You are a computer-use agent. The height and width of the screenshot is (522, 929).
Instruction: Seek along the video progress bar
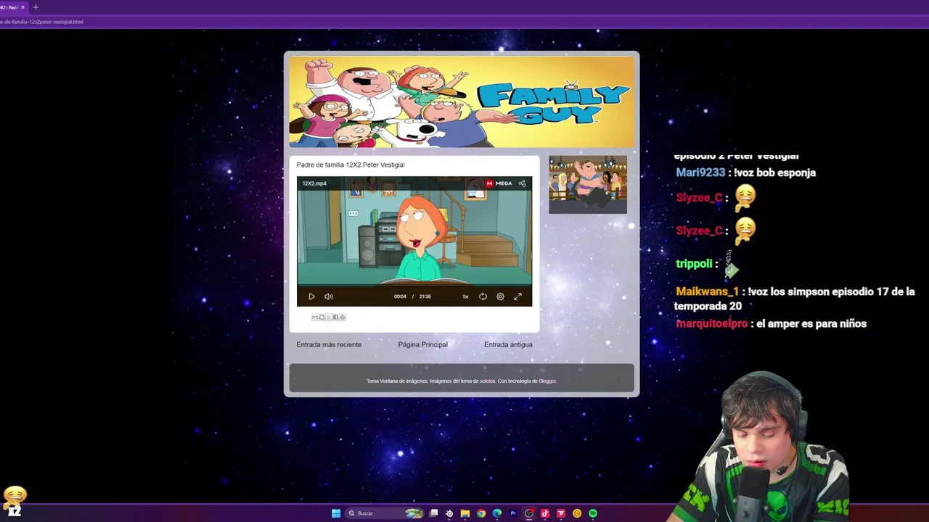pos(414,286)
